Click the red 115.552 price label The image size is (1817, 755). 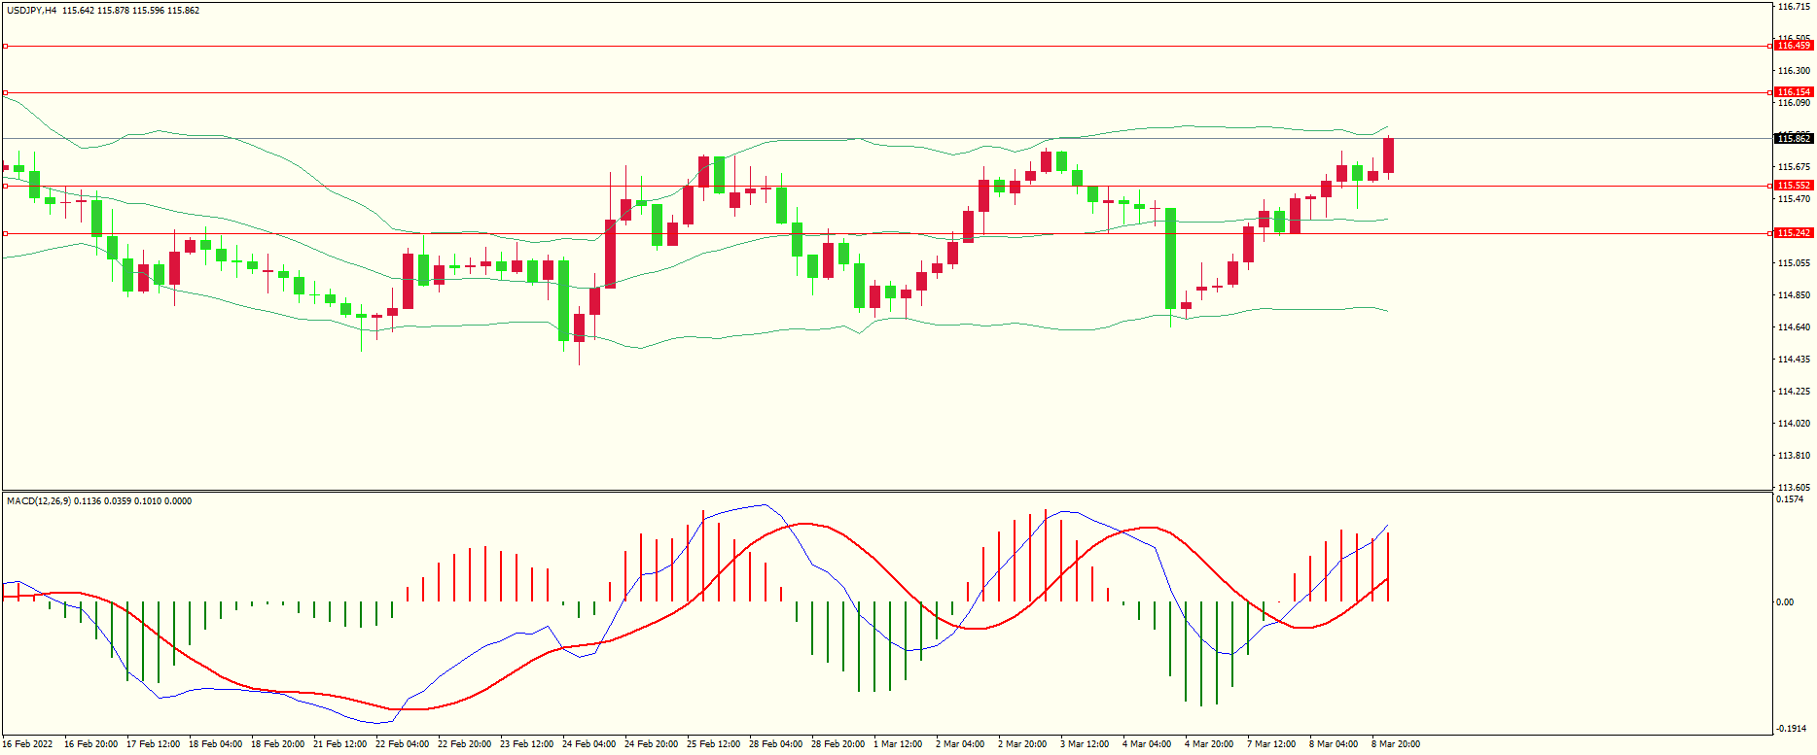point(1794,186)
